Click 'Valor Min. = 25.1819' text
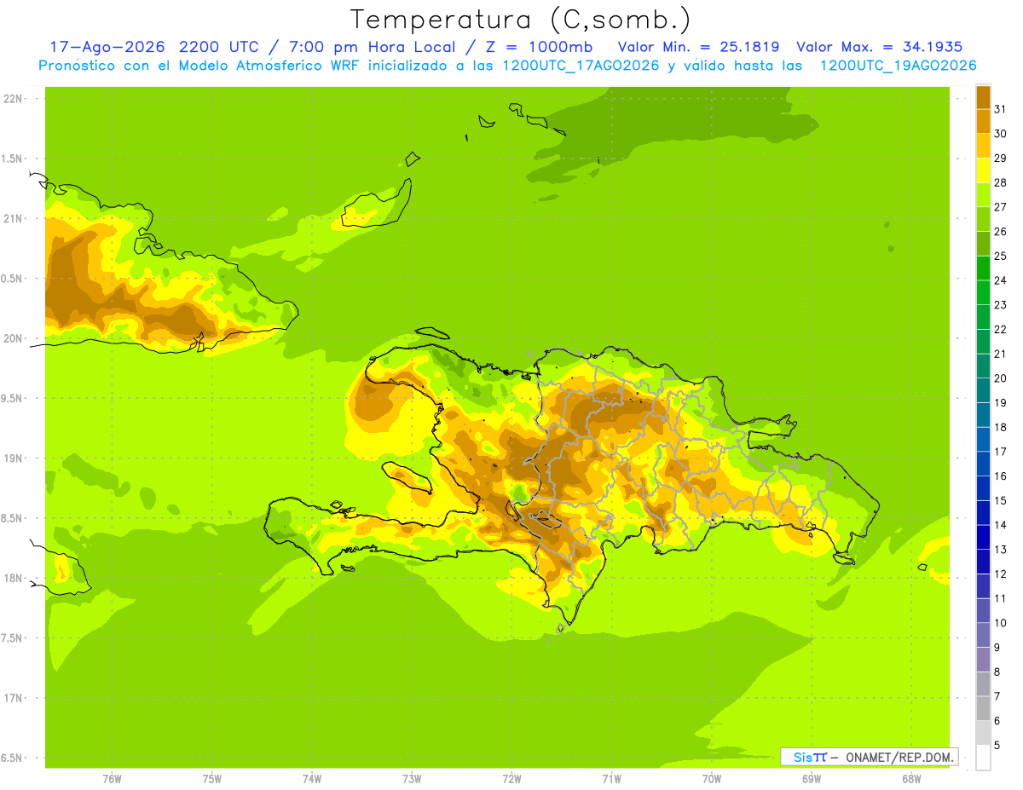The image size is (1023, 790). pyautogui.click(x=698, y=47)
